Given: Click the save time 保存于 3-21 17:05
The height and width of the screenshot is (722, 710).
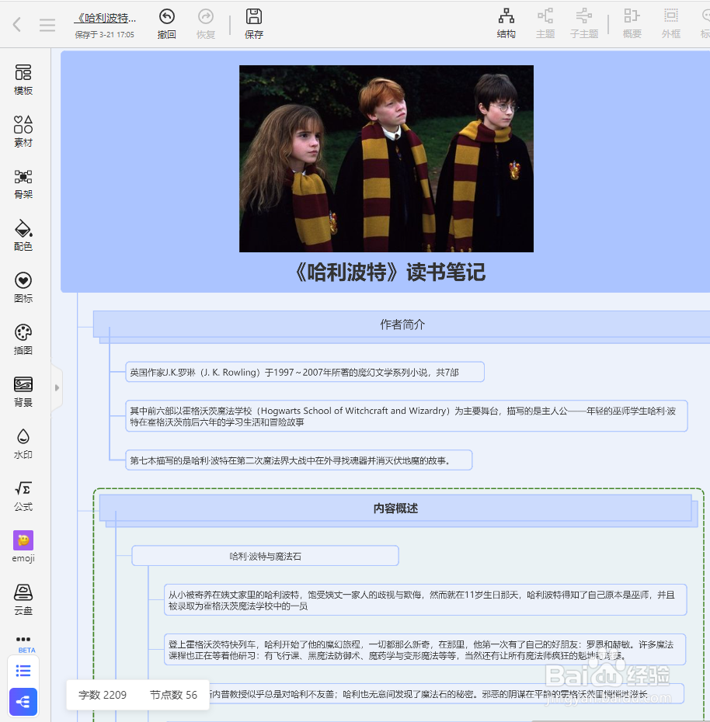Looking at the screenshot, I should [104, 34].
